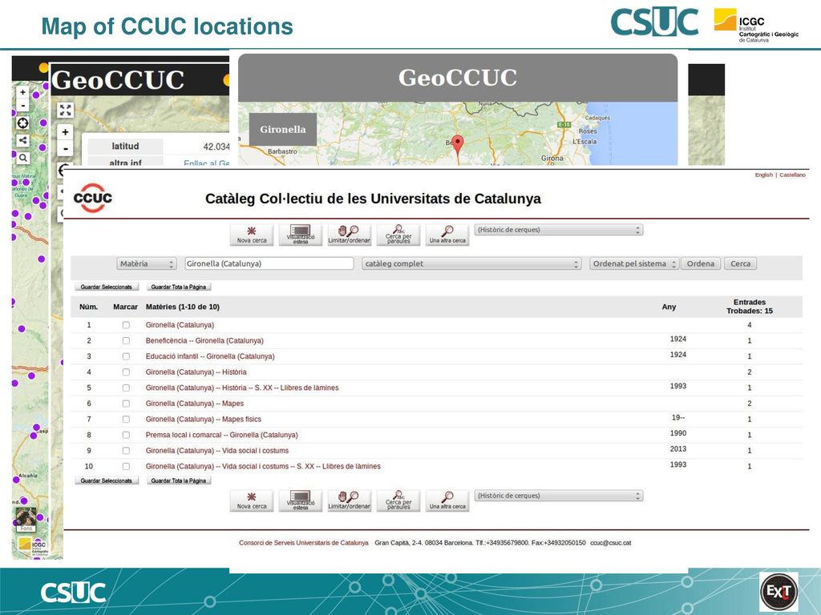Open the bottom Històric de cerques dropdown
The height and width of the screenshot is (615, 821).
(x=559, y=495)
